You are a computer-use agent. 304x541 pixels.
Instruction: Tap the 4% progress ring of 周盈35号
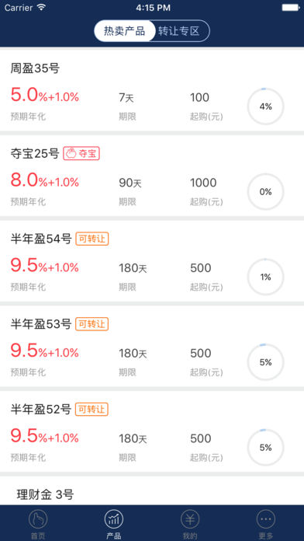[x=266, y=106]
